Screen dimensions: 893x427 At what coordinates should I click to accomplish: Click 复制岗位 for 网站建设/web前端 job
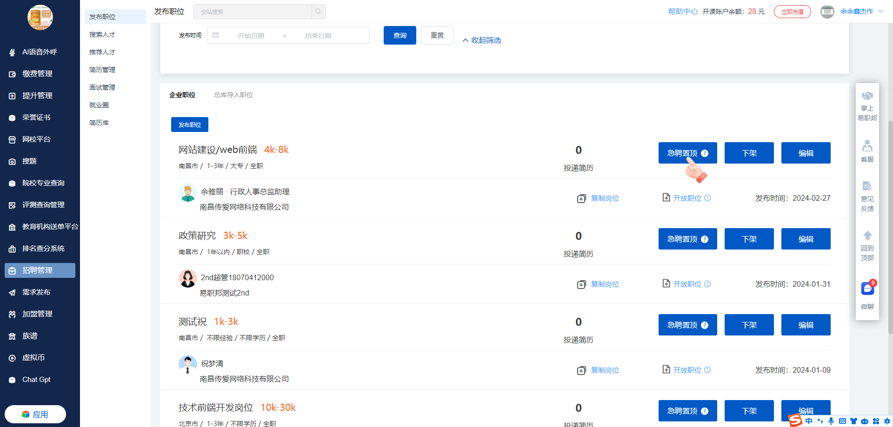[x=605, y=198]
